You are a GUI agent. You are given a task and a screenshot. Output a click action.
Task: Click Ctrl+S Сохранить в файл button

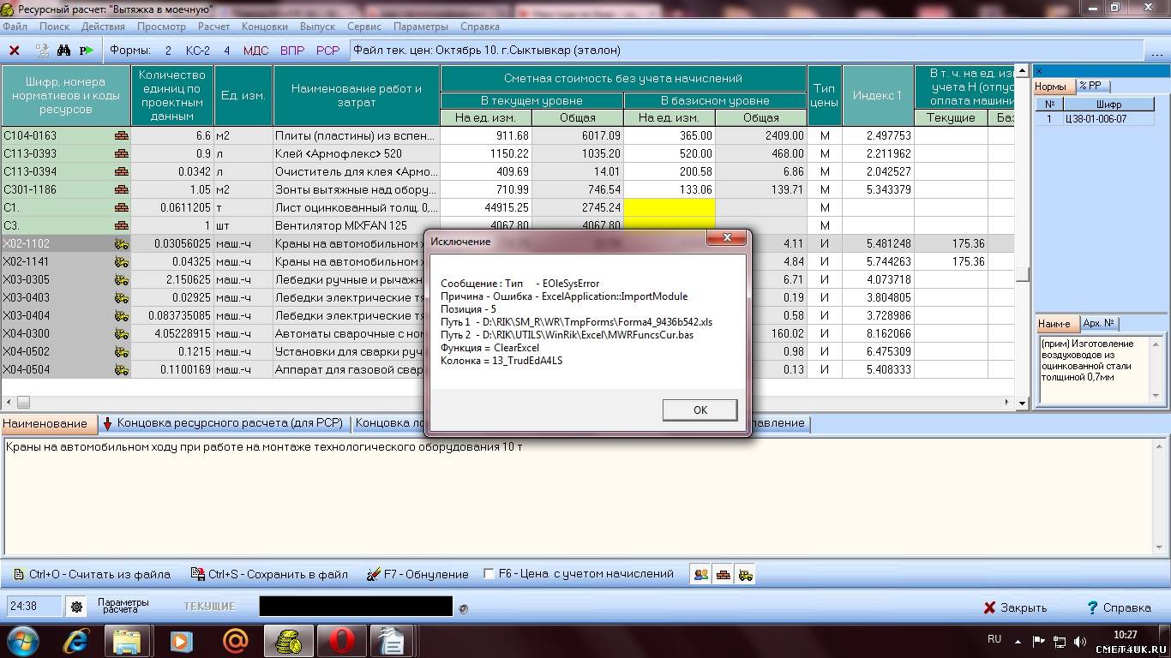tap(269, 574)
